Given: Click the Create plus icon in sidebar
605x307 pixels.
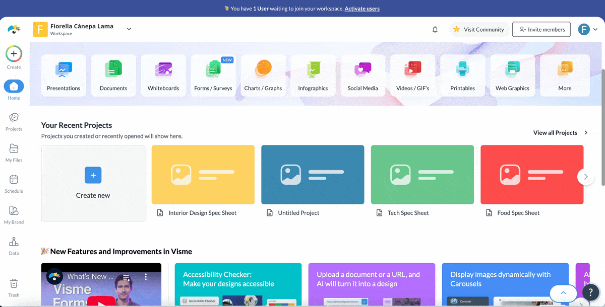Looking at the screenshot, I should coord(14,54).
